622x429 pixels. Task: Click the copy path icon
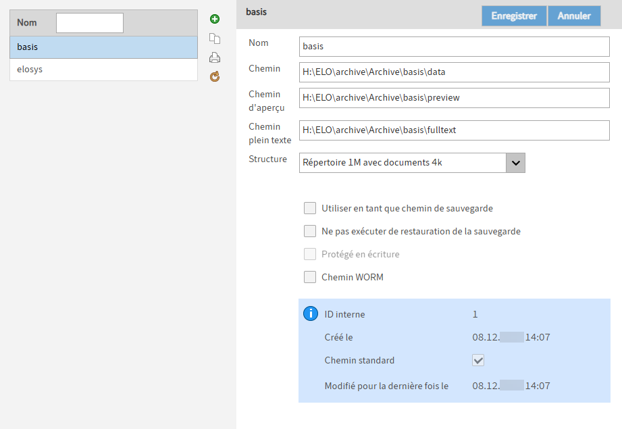[x=215, y=39]
